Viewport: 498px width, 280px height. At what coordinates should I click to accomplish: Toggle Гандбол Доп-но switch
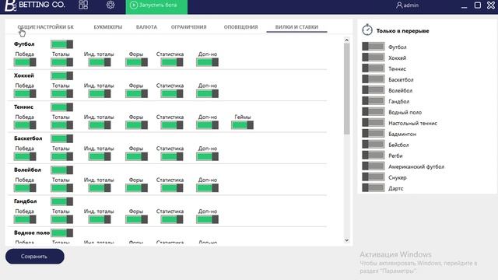(x=207, y=219)
